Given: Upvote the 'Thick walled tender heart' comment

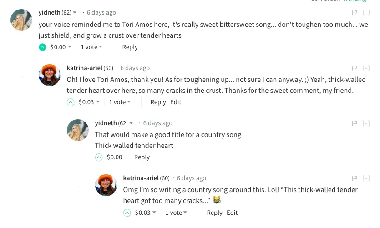Looking at the screenshot, I should pos(99,157).
